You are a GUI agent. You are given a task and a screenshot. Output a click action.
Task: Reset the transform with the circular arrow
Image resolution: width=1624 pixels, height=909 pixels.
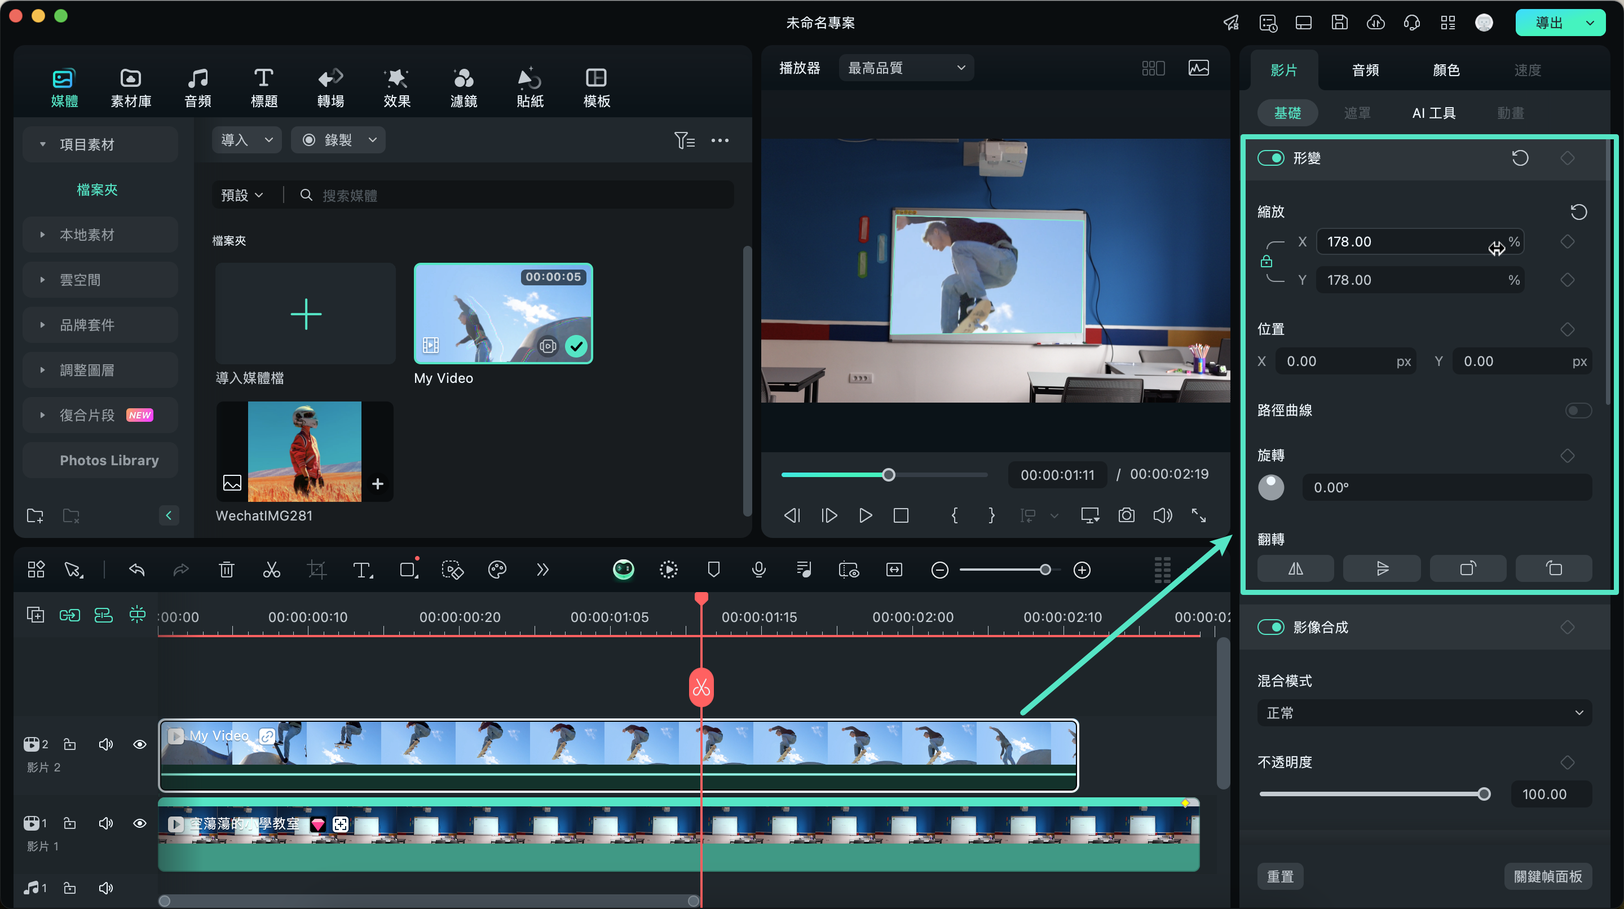point(1520,157)
